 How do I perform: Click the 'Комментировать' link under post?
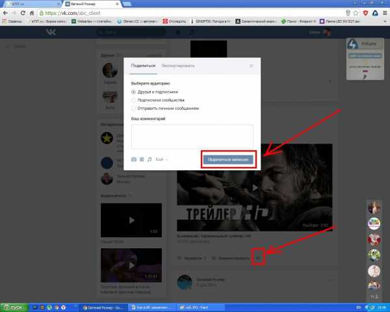[231, 258]
